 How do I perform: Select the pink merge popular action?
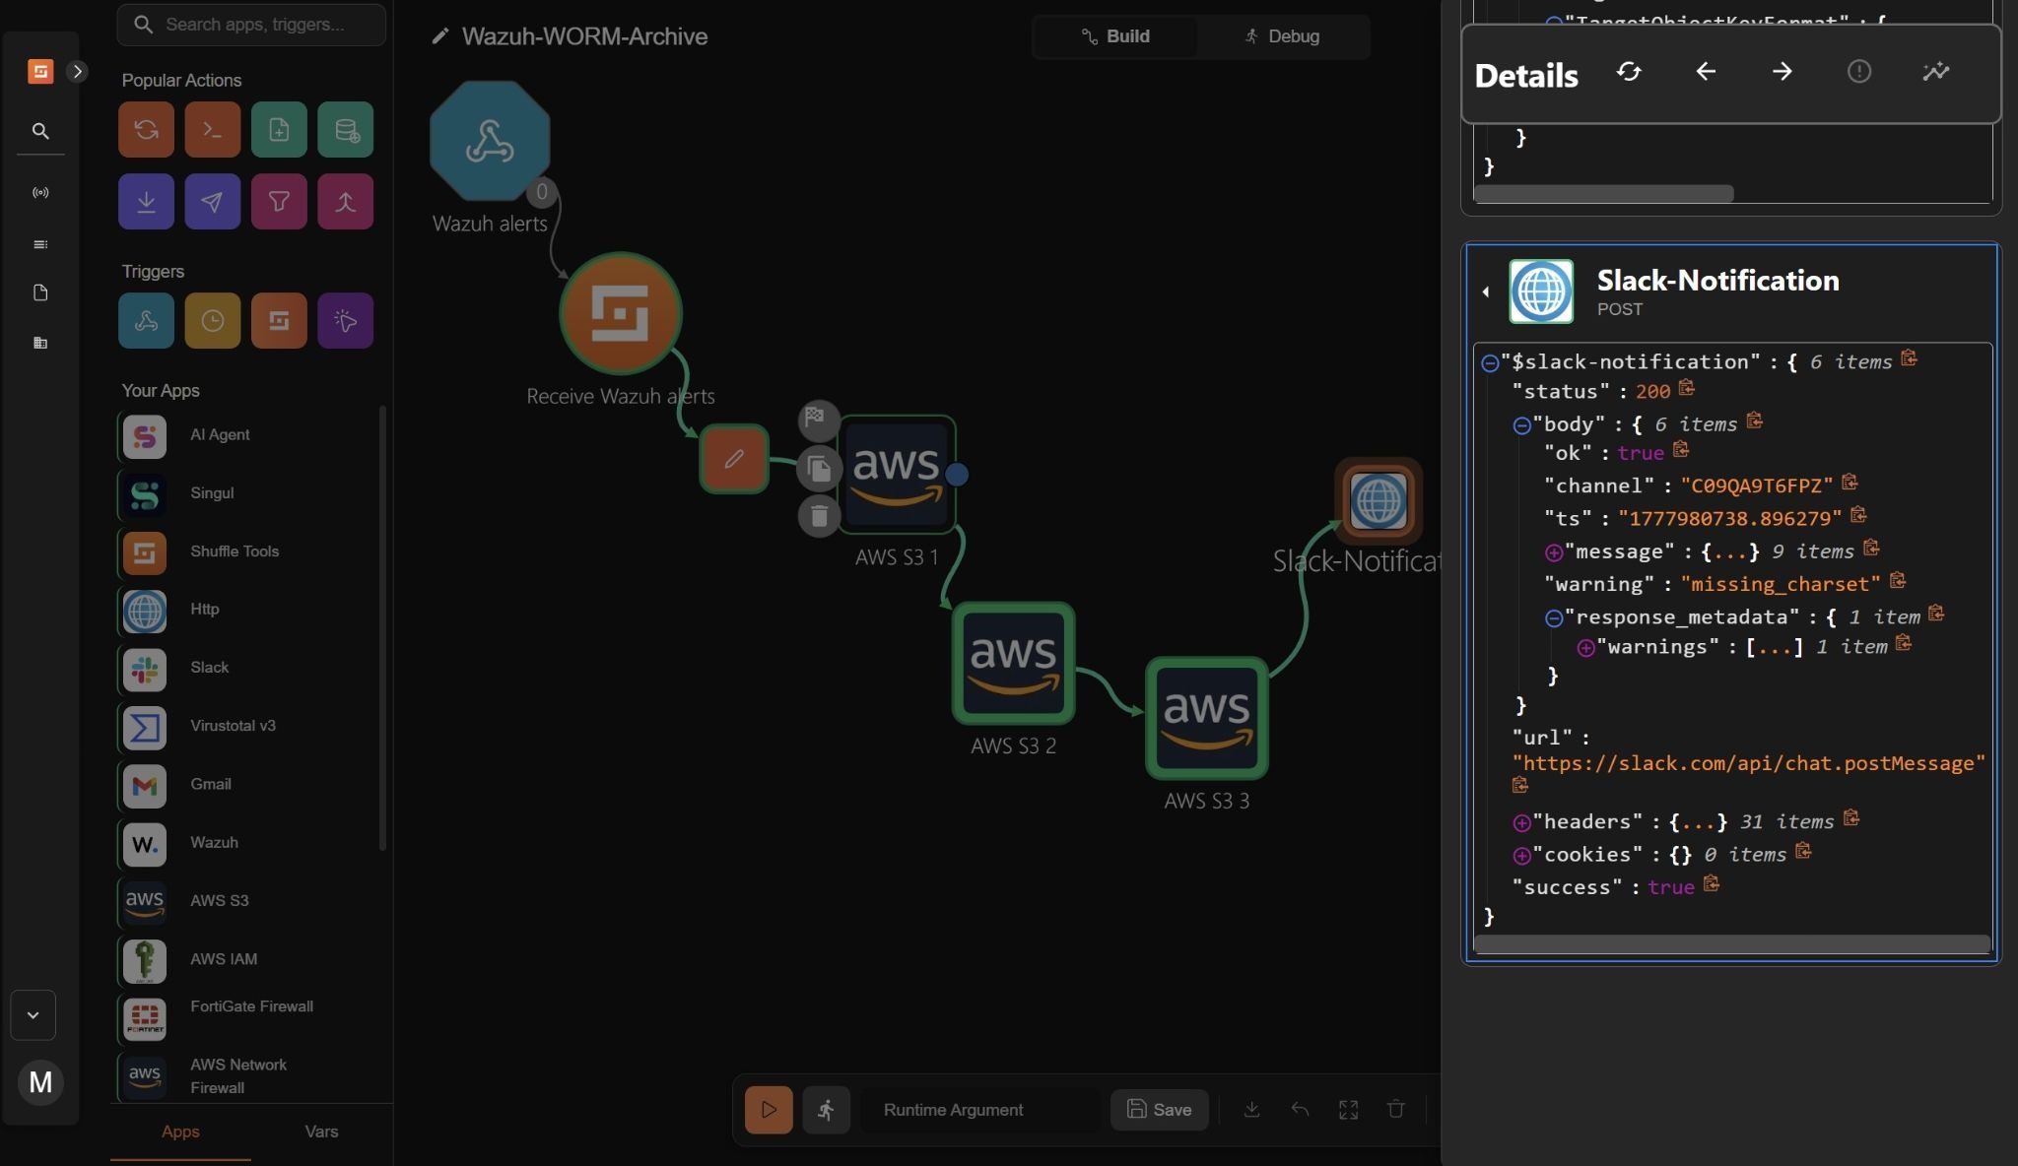pyautogui.click(x=346, y=202)
